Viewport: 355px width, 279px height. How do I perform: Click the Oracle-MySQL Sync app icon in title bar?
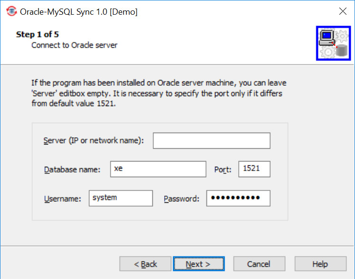tap(11, 11)
